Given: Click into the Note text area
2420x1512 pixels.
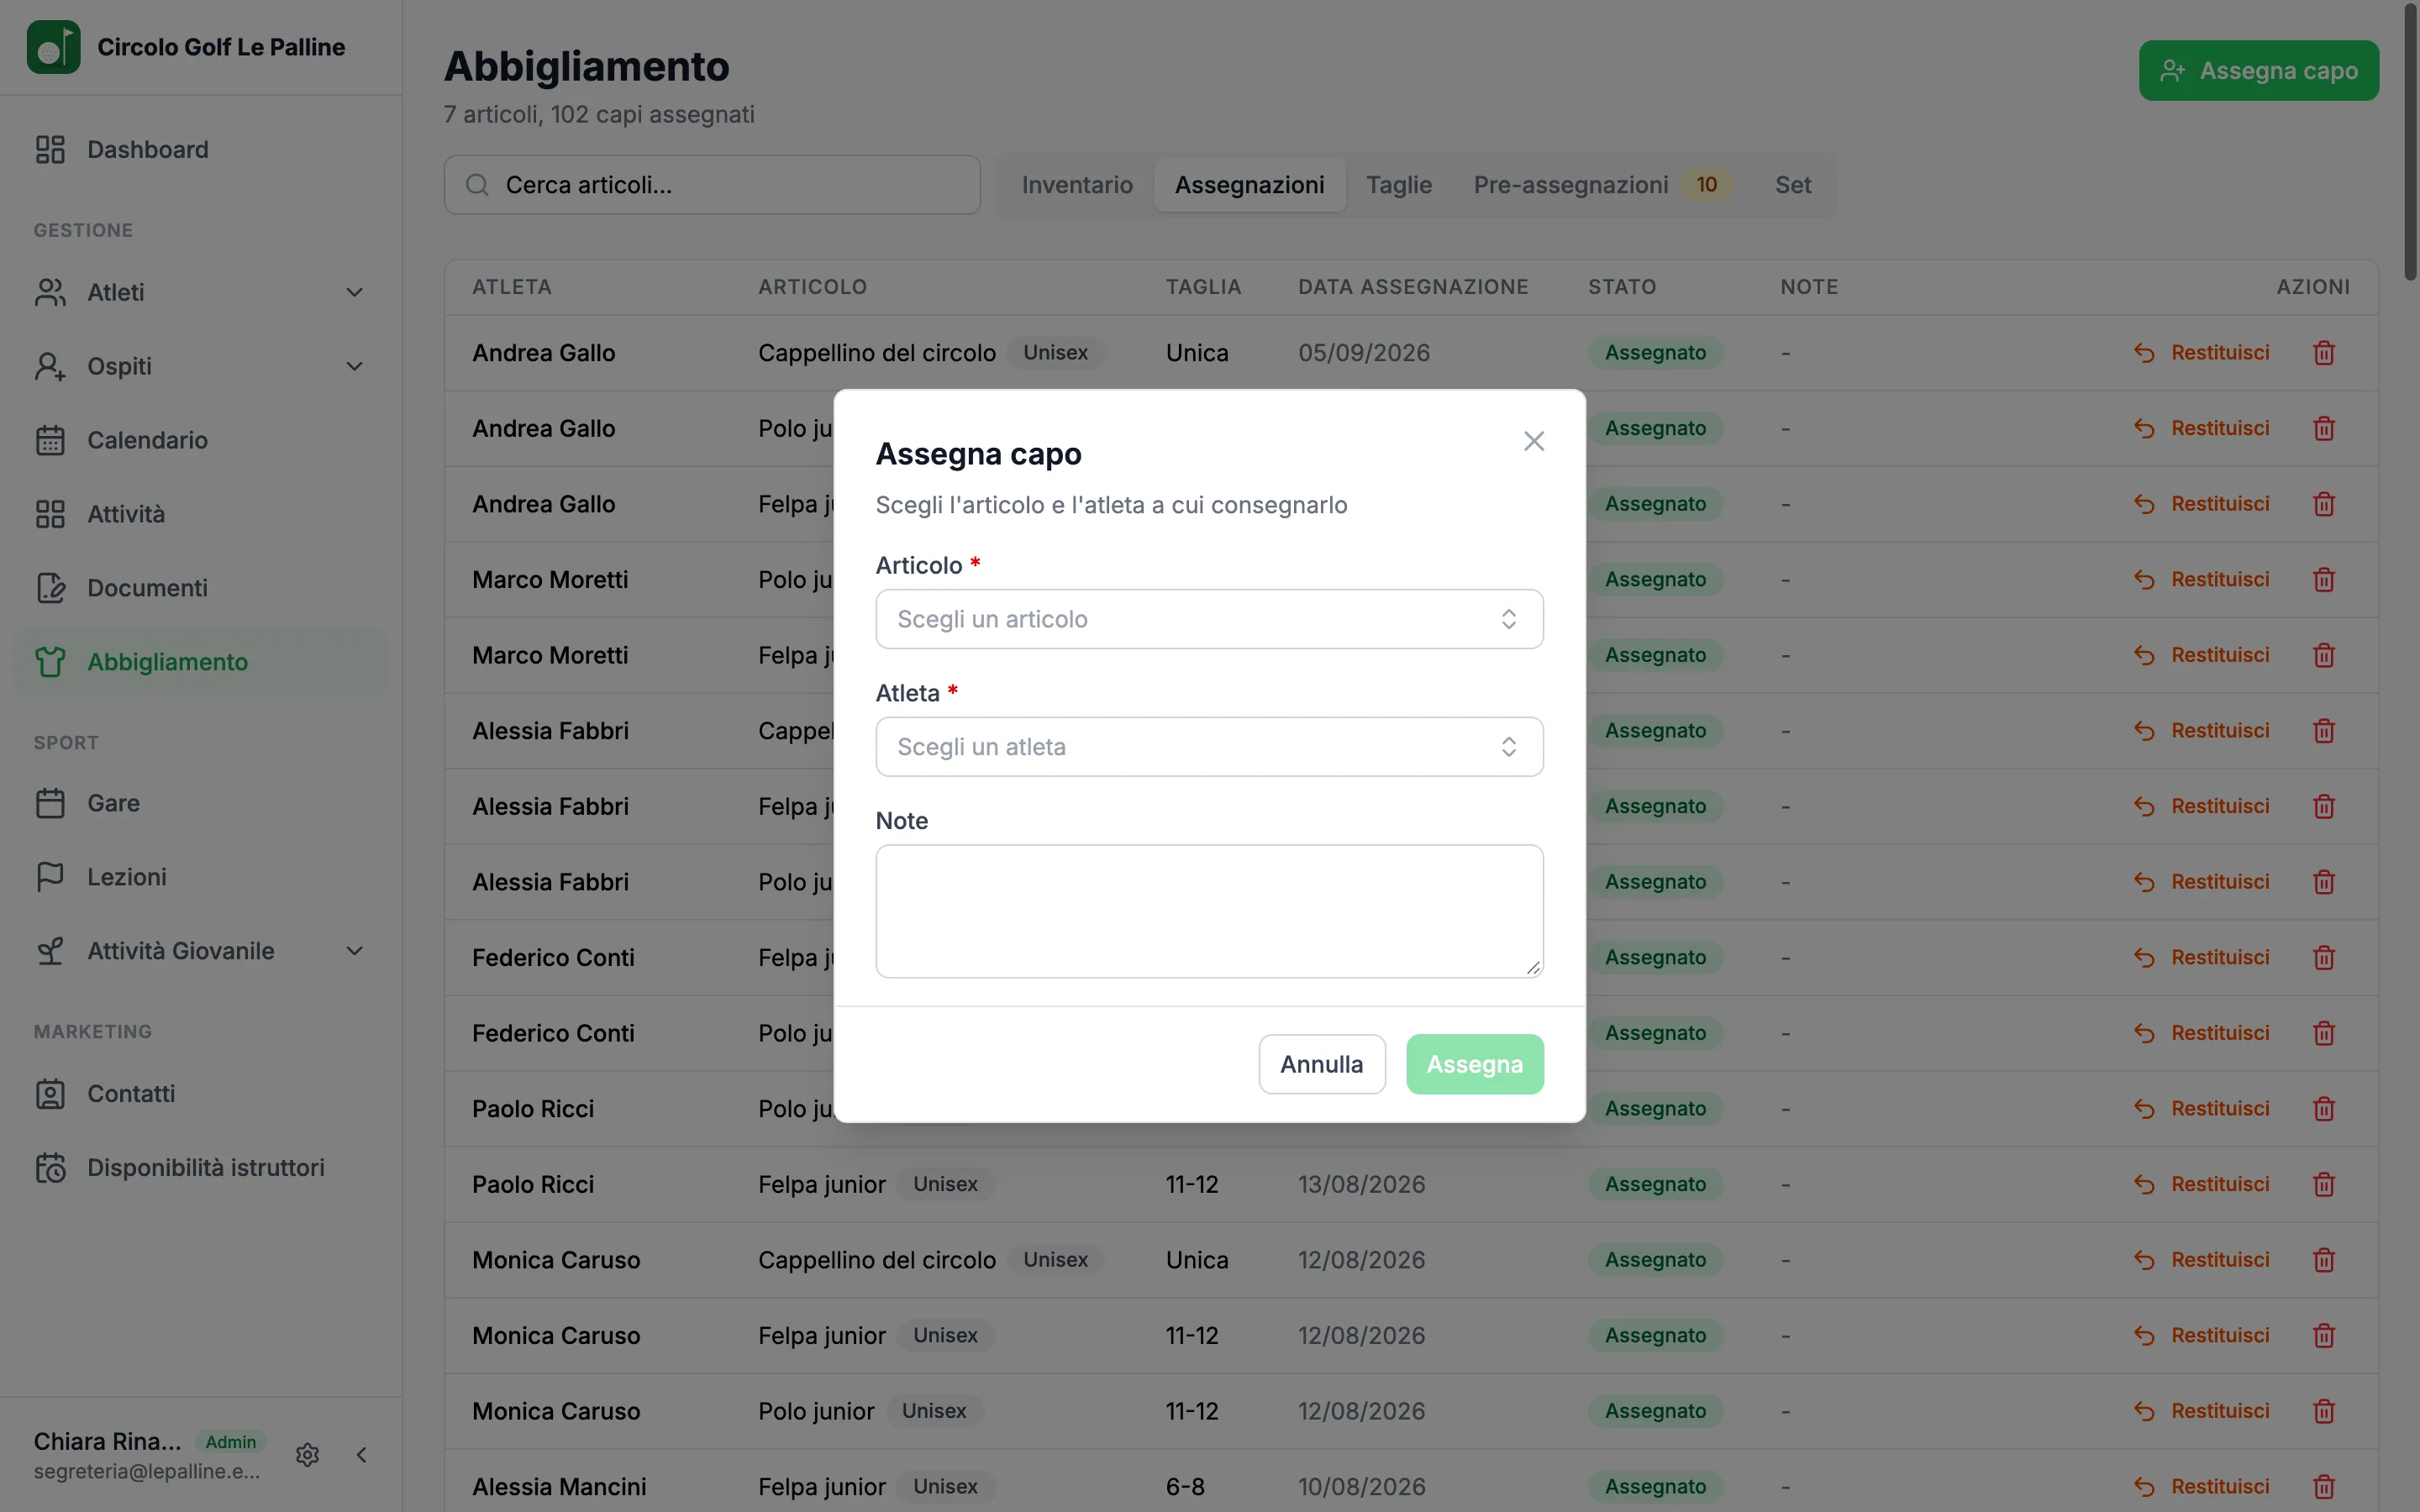Looking at the screenshot, I should (1209, 911).
